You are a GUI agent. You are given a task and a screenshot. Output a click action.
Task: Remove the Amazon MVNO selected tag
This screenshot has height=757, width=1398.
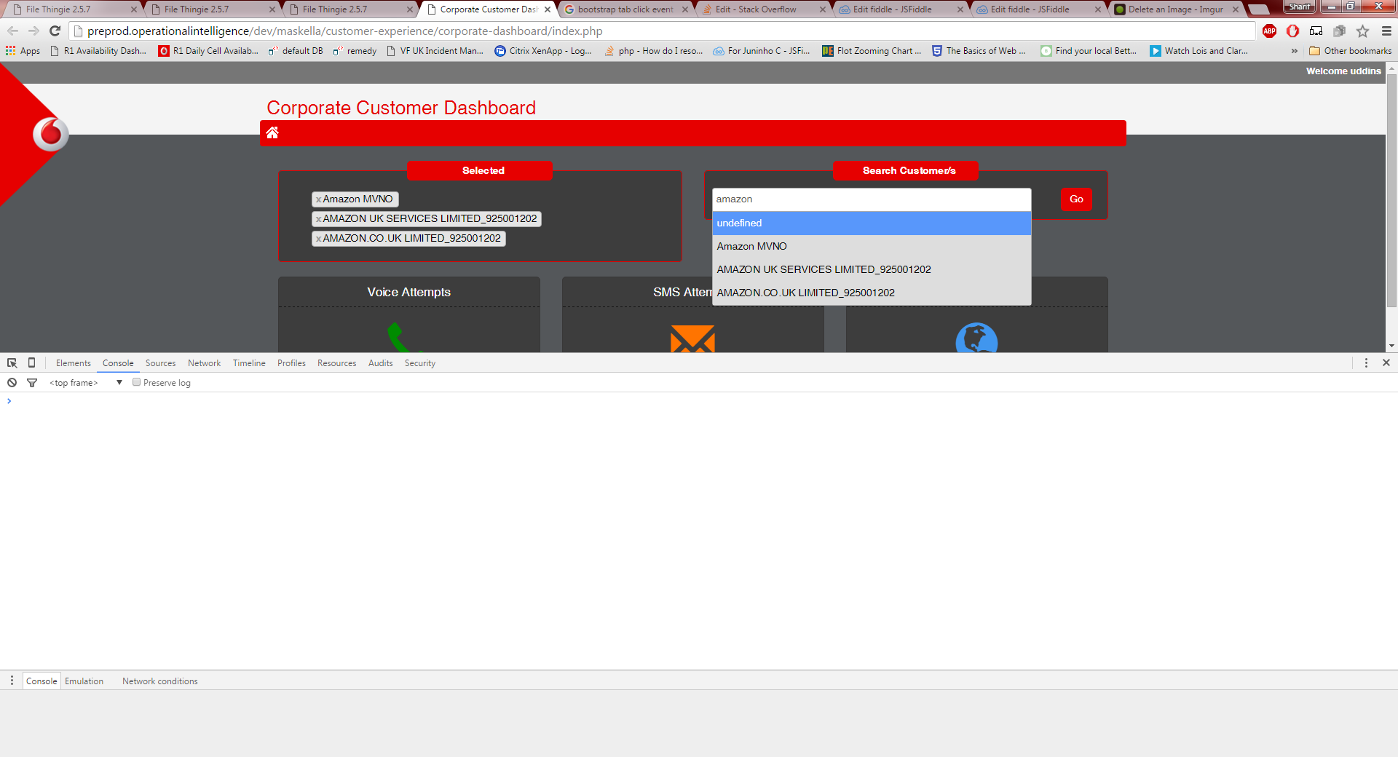[318, 199]
